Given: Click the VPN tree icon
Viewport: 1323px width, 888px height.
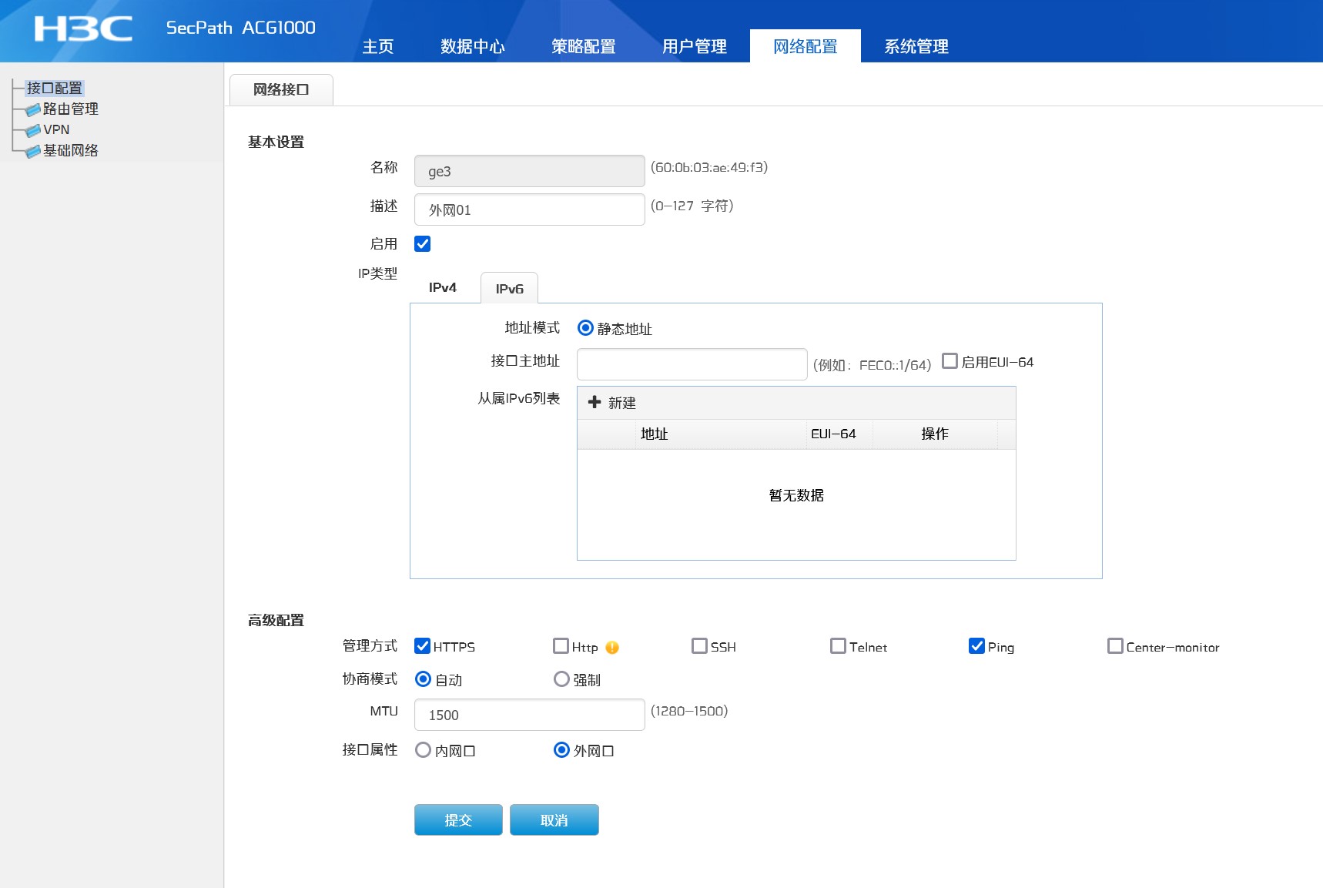Looking at the screenshot, I should click(32, 131).
